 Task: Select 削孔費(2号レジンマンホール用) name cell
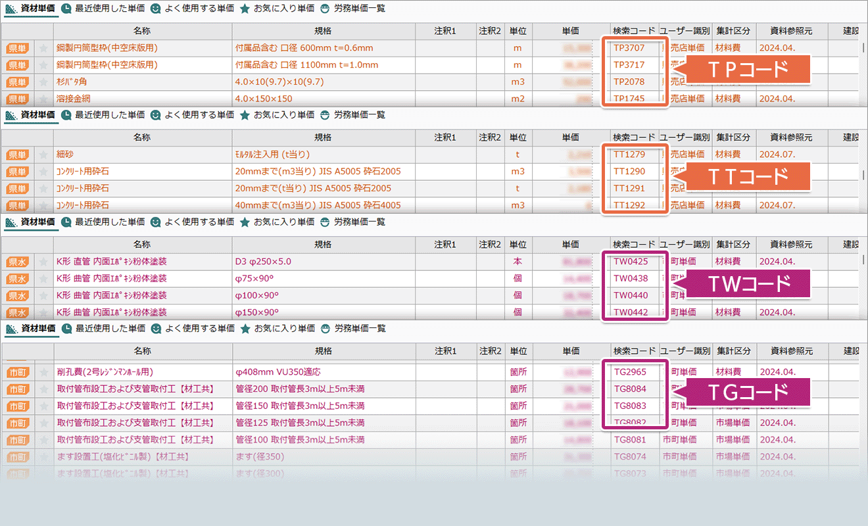pos(142,372)
